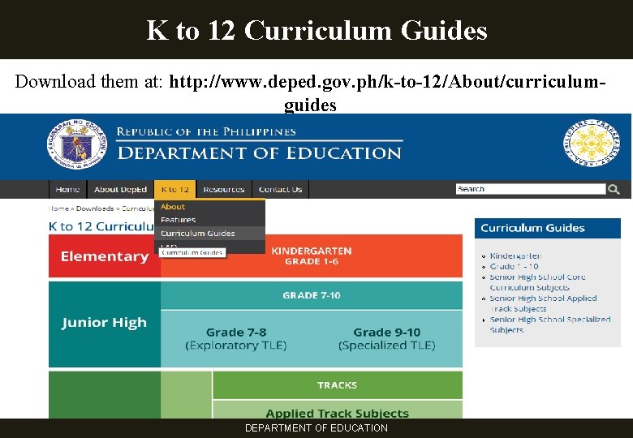Screen dimensions: 633x438
Task: Click the Transparency Seal emblem
Action: [592, 143]
